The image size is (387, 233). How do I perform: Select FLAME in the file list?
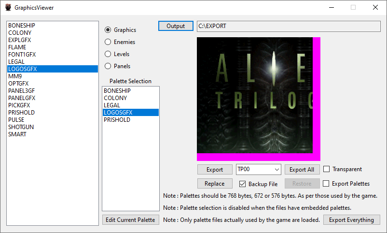tap(53, 47)
